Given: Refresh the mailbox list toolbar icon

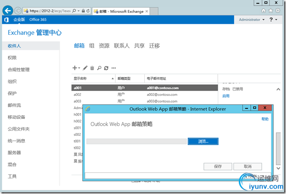Looking at the screenshot, I should tap(106, 68).
